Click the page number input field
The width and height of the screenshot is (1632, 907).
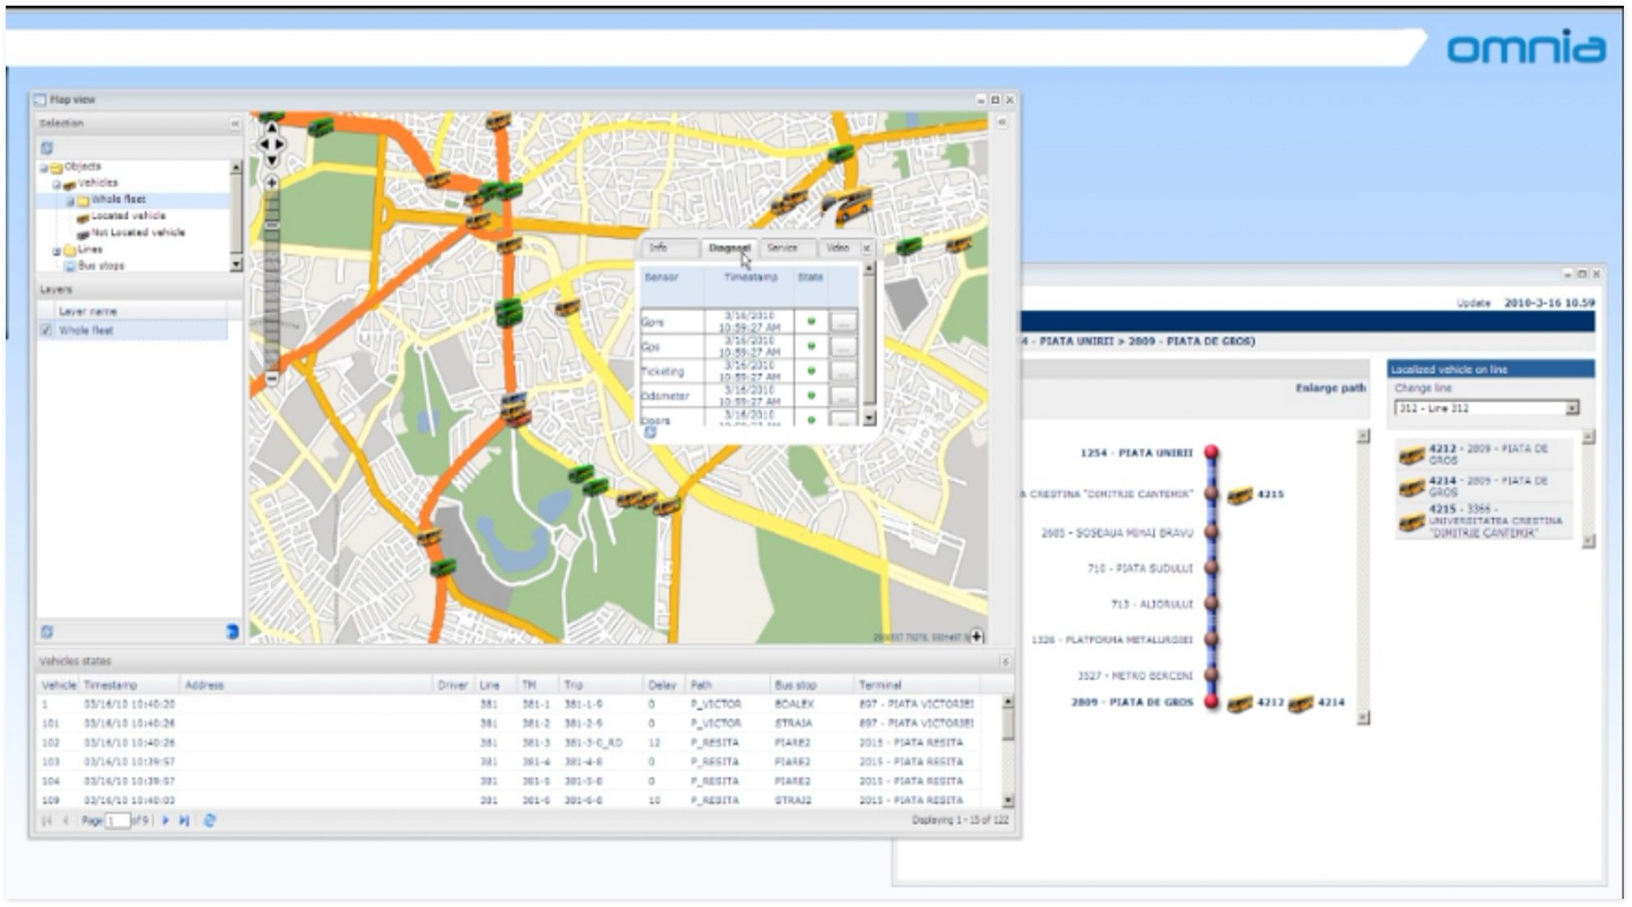[x=119, y=821]
